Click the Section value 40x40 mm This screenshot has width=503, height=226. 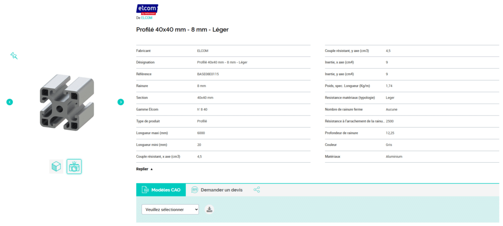pos(205,98)
